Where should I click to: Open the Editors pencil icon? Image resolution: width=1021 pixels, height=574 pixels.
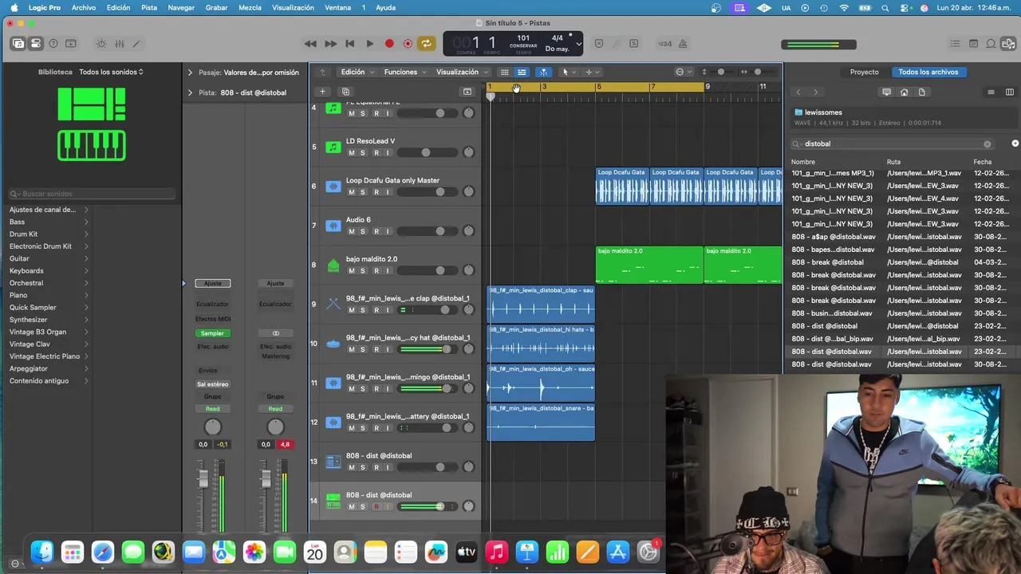(136, 43)
